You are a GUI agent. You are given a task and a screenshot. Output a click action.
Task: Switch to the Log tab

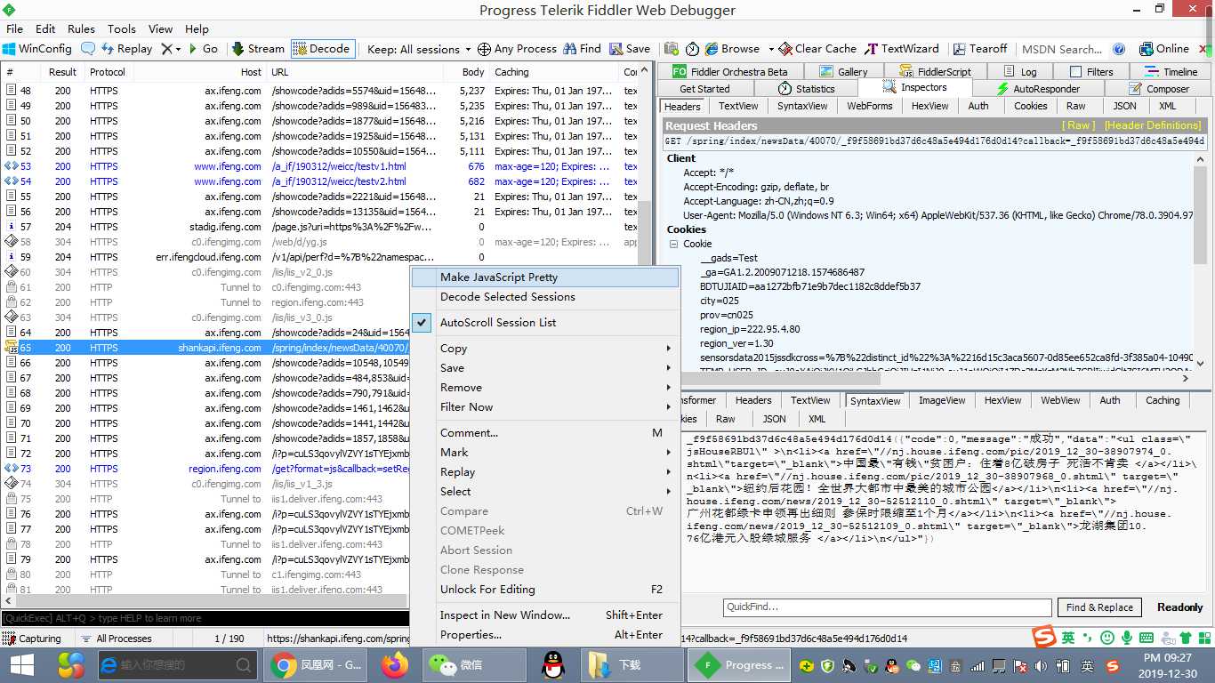[x=1019, y=71]
